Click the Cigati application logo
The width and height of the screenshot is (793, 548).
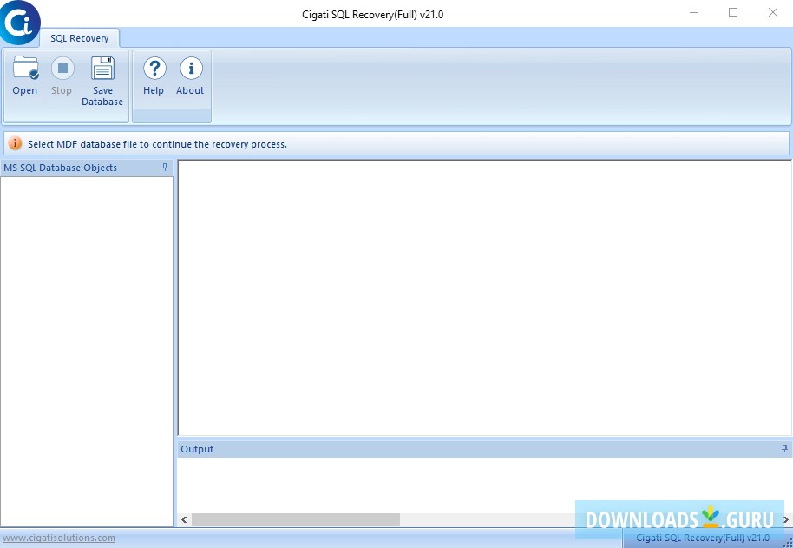pyautogui.click(x=19, y=23)
